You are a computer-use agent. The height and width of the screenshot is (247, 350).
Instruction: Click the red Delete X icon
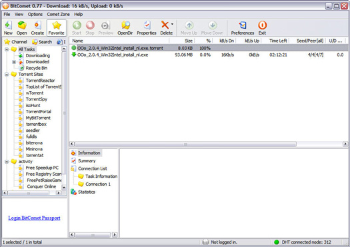(x=165, y=25)
